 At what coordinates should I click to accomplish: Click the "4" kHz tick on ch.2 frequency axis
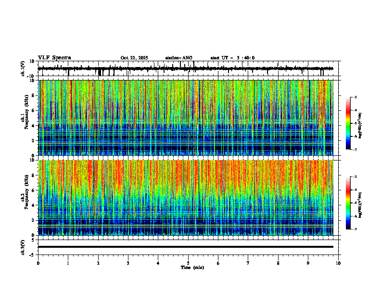(34, 205)
